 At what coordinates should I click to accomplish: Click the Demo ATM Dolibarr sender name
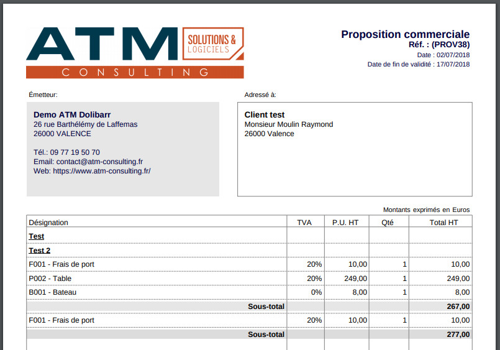coord(72,115)
